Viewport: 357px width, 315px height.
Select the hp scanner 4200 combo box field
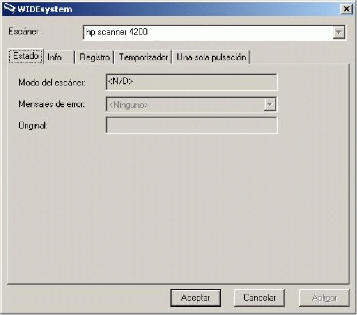(x=214, y=33)
